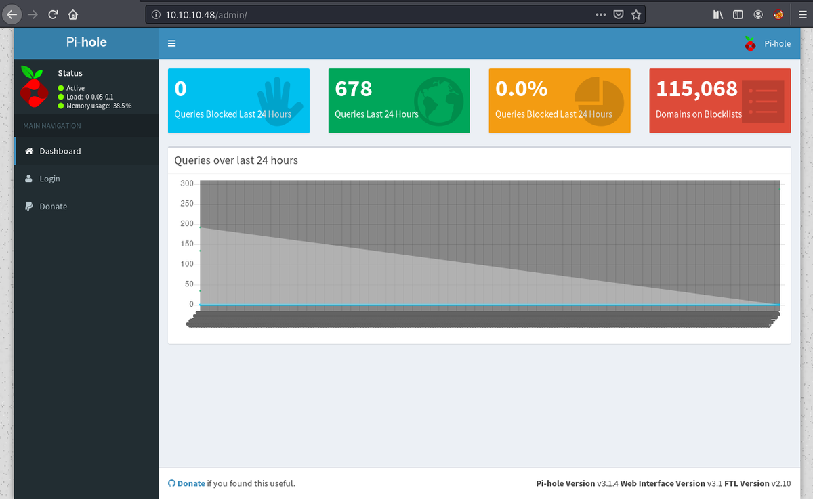The height and width of the screenshot is (499, 813).
Task: Click the red Domains on Blocklists card
Action: pos(720,100)
